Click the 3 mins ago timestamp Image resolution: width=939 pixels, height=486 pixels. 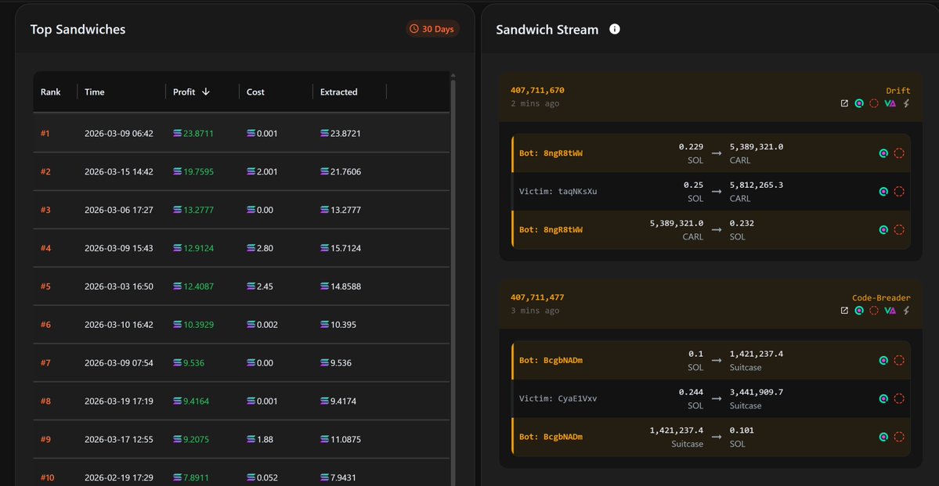(535, 311)
